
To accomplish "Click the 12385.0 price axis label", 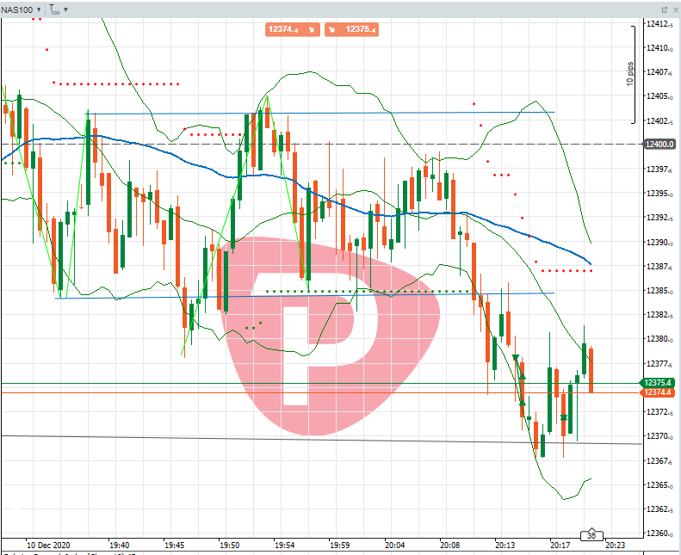I will (659, 291).
